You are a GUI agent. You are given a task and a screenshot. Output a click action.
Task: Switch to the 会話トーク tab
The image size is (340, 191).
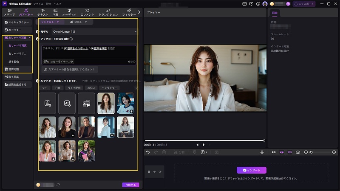point(79,22)
